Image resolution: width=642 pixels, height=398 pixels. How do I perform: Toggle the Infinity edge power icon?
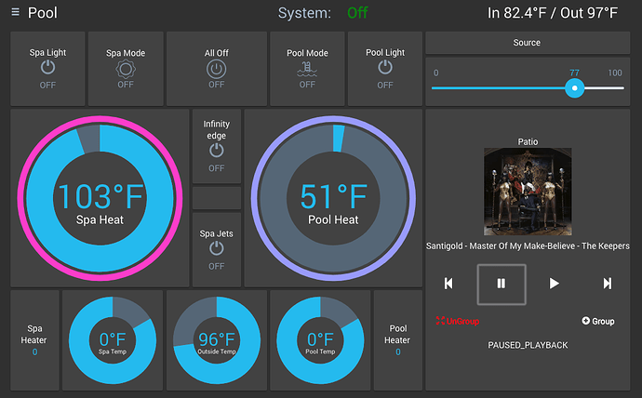click(216, 150)
